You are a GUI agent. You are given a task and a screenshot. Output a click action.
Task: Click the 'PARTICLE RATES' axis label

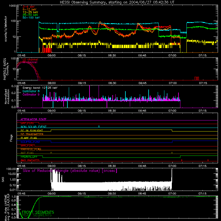click(5, 69)
